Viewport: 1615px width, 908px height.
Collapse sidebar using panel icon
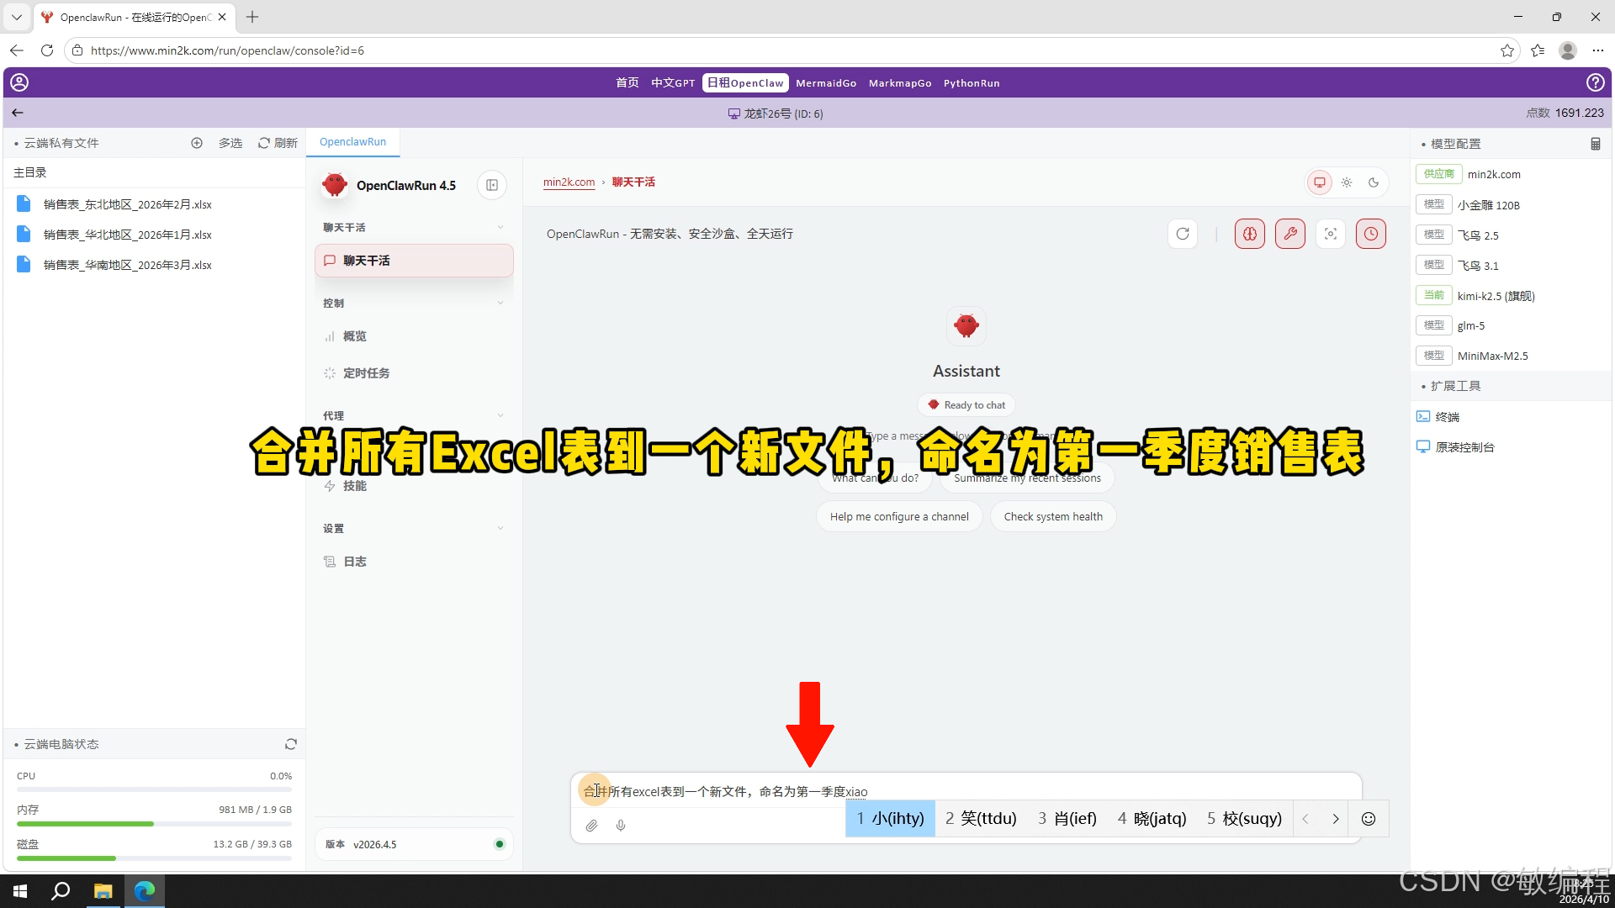tap(492, 185)
